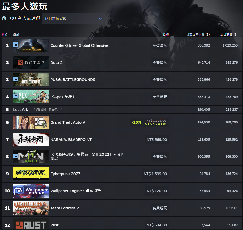Click current players 190,405 for Lost Ark
Viewport: 243px width, 230px height.
click(204, 110)
